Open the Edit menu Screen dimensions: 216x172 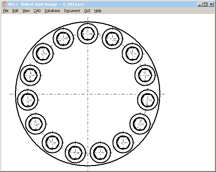tap(15, 11)
